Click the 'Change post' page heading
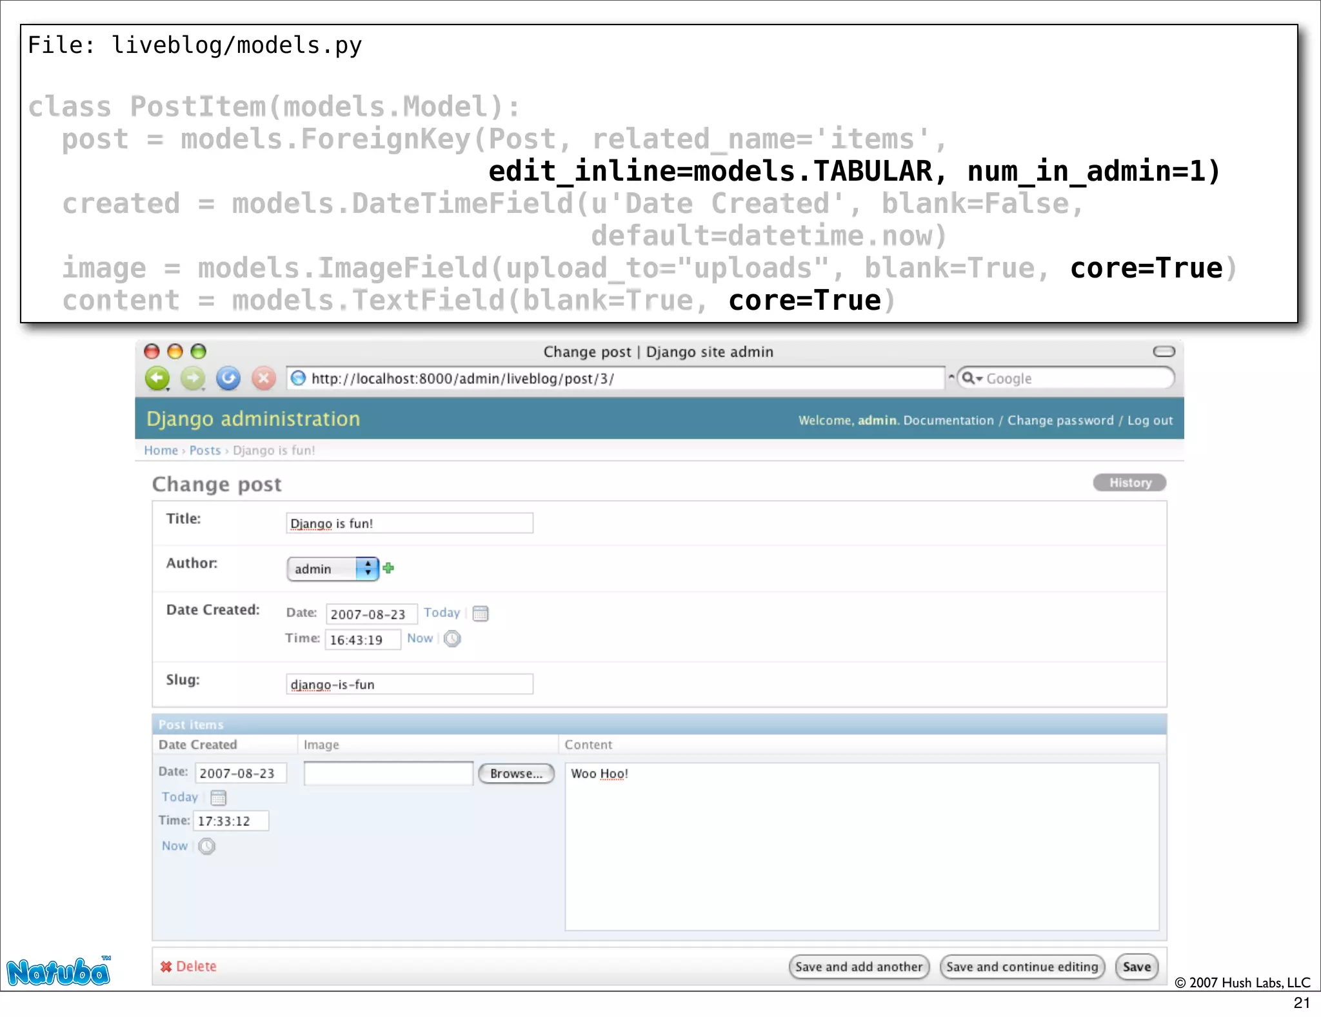 217,484
